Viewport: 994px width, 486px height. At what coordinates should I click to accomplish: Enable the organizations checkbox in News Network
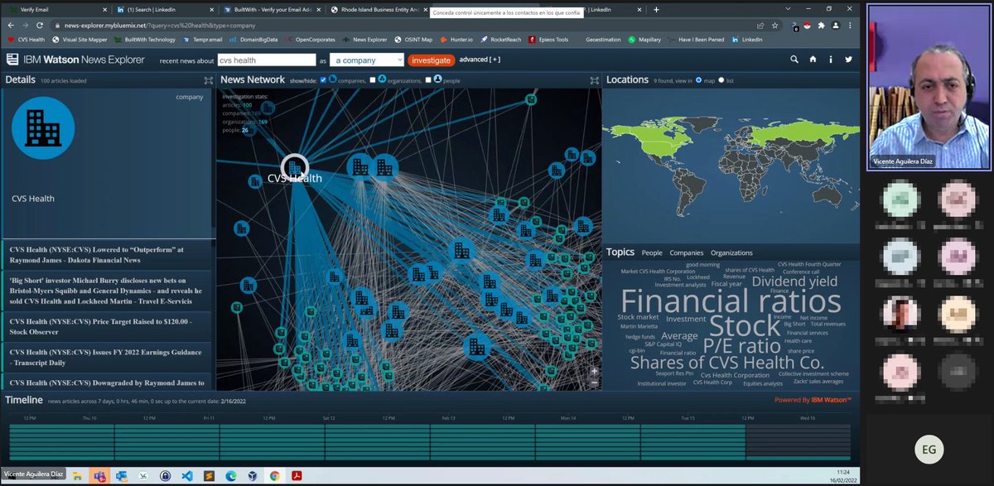(x=373, y=79)
